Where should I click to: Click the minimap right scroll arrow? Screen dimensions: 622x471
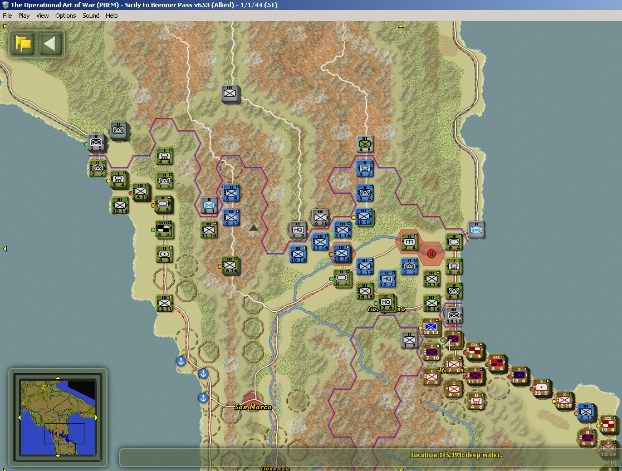(x=96, y=417)
